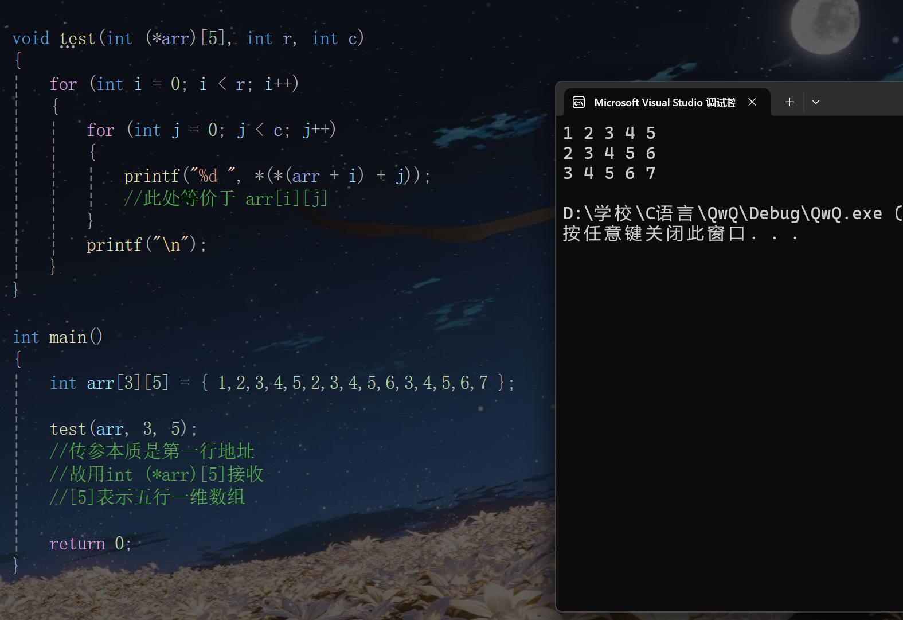The image size is (903, 620).
Task: Close the Microsoft Visual Studio debug console tab
Action: coord(752,102)
